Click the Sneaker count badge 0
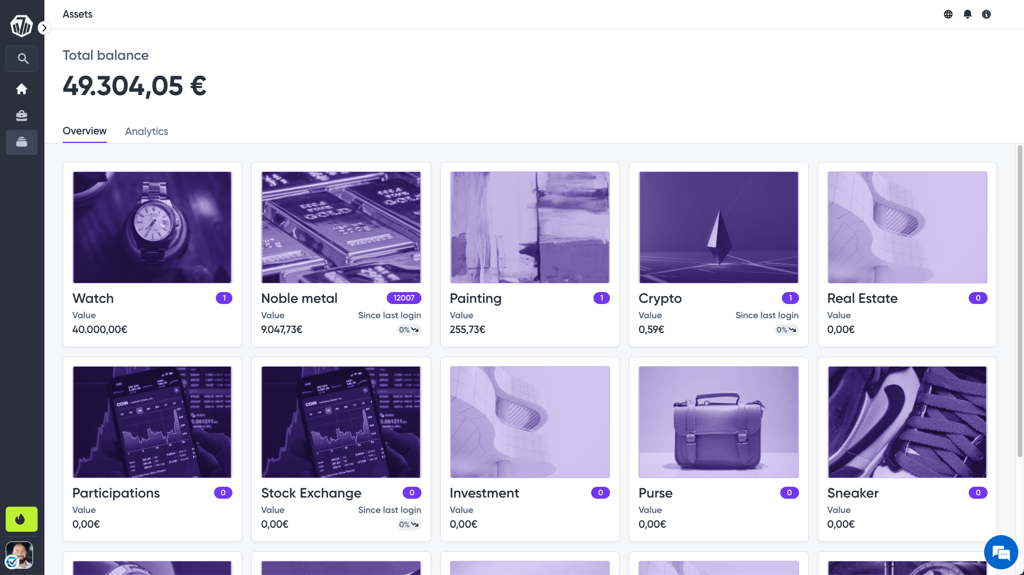Screen dimensions: 1024x575 coord(978,492)
